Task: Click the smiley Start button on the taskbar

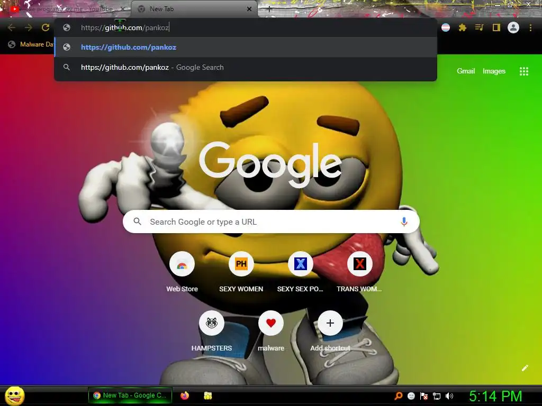Action: [15, 395]
